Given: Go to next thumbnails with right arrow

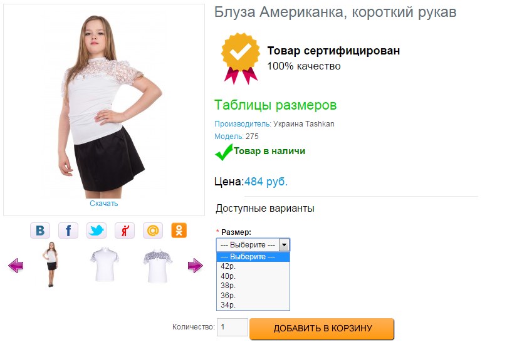Looking at the screenshot, I should click(196, 266).
